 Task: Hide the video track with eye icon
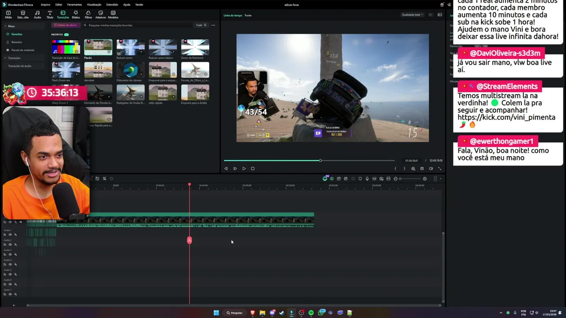click(21, 222)
